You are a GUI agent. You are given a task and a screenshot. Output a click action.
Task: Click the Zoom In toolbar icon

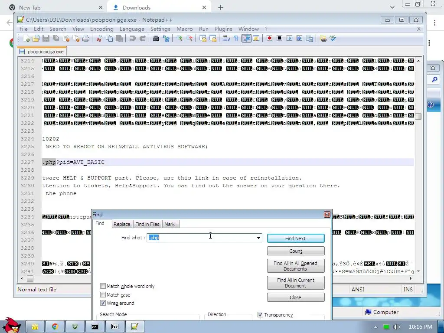click(x=179, y=38)
